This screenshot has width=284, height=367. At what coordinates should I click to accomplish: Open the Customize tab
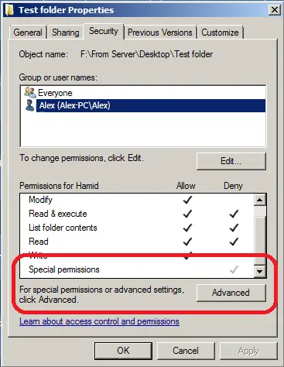coord(220,33)
